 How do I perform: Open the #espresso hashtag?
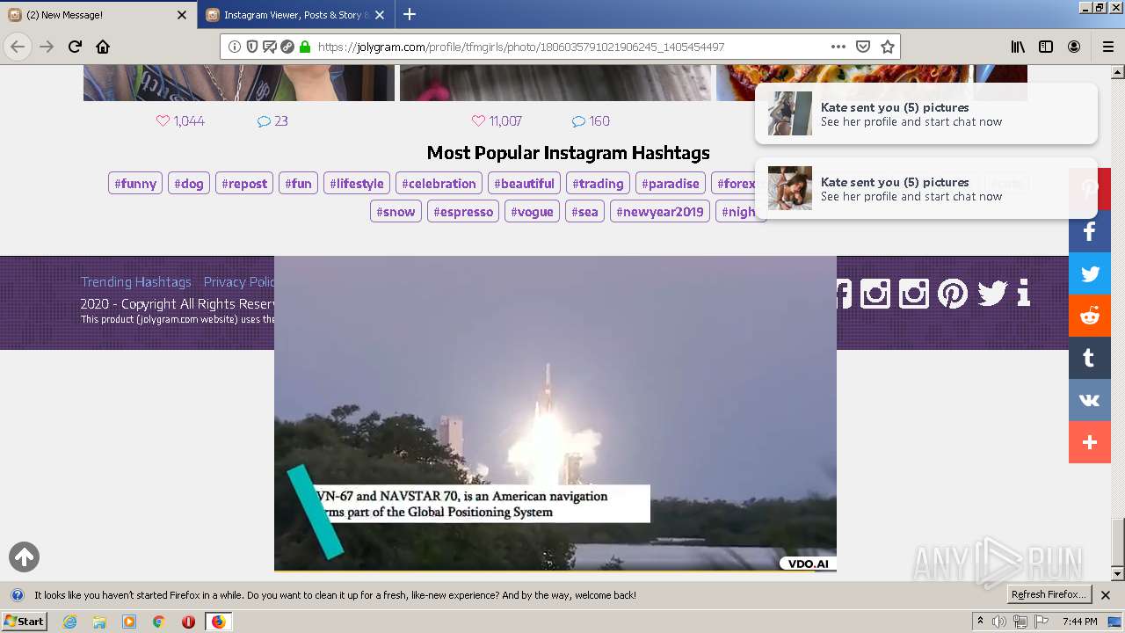(x=463, y=212)
